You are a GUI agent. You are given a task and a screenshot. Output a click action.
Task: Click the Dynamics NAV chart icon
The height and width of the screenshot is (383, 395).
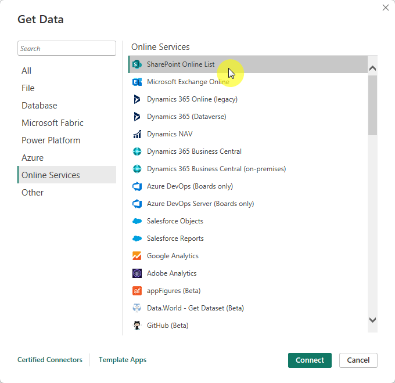point(137,134)
